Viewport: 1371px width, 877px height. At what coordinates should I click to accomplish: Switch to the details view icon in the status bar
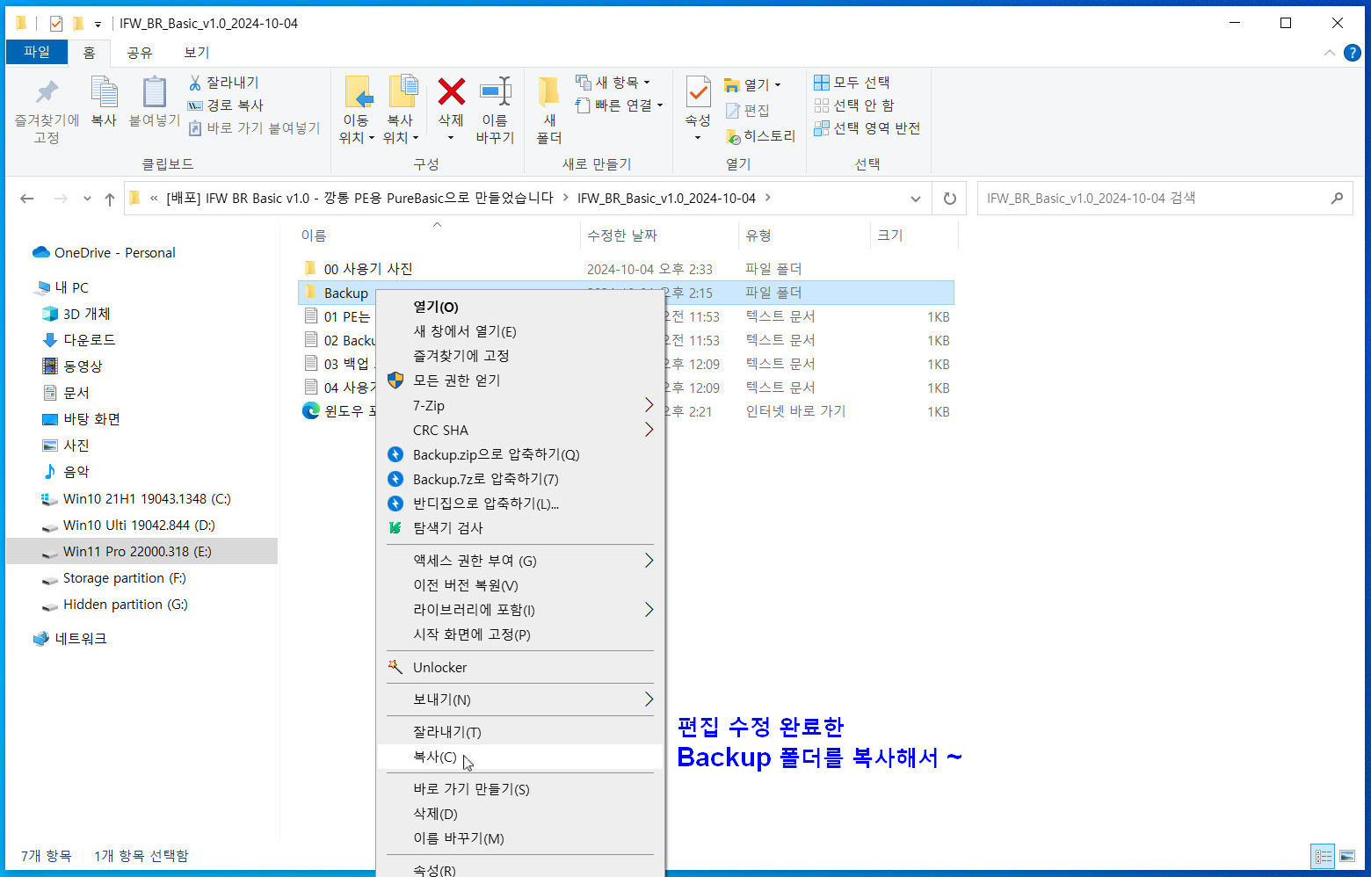pos(1324,856)
